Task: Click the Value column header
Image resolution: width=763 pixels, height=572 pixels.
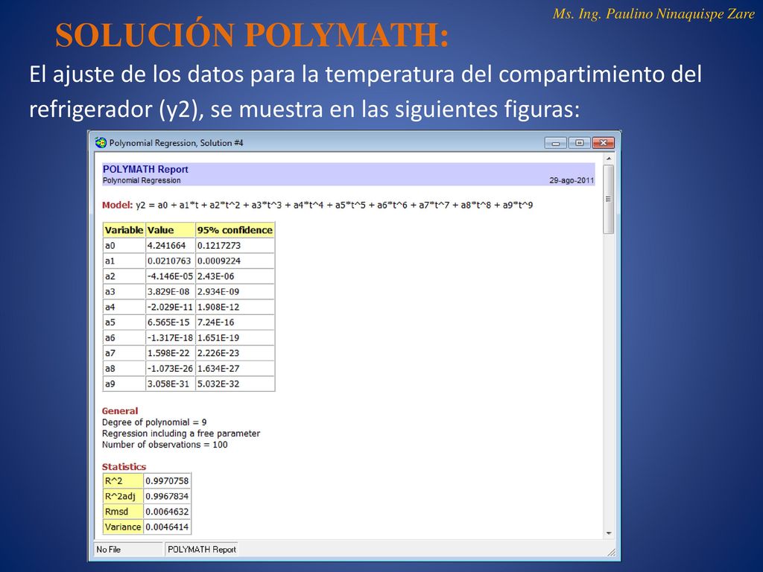Action: 171,230
